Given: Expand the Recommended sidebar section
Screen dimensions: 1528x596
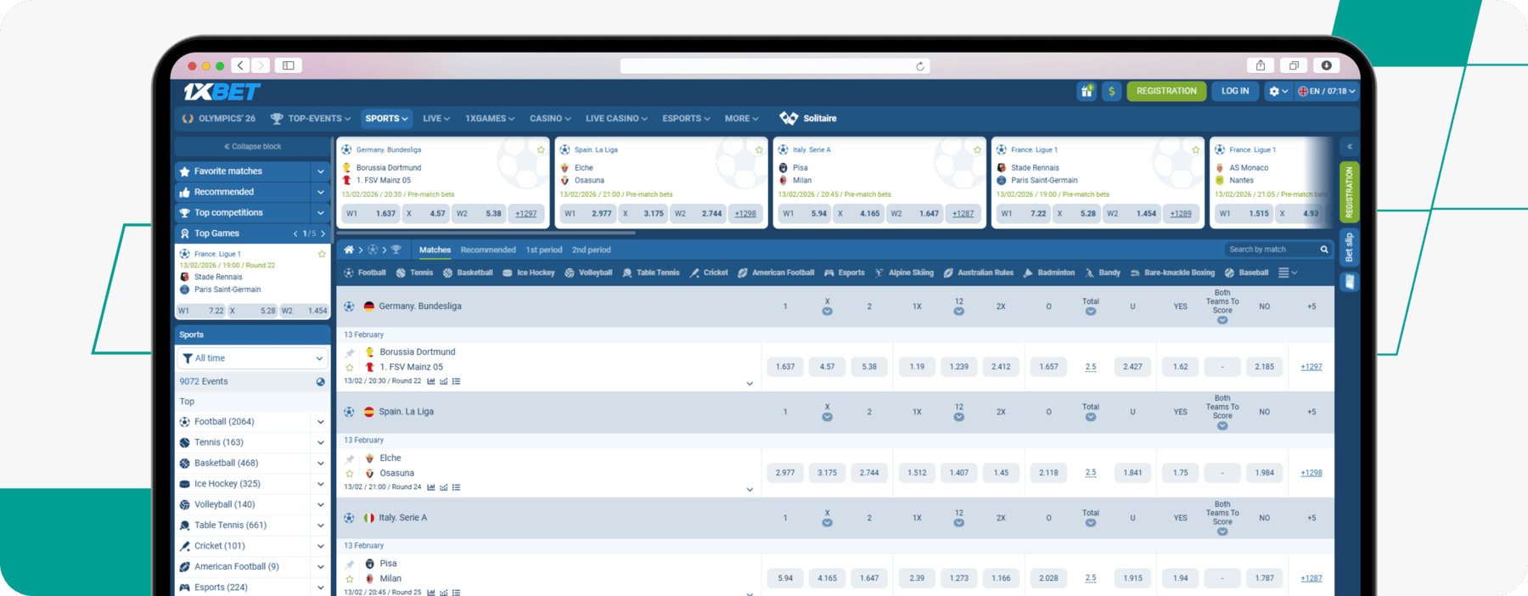Looking at the screenshot, I should [320, 192].
